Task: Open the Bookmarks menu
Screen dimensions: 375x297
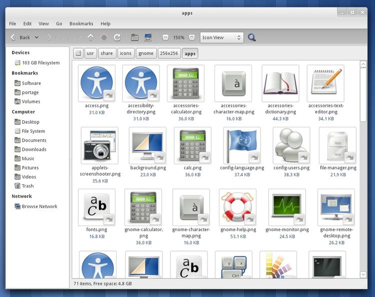Action: pos(81,23)
